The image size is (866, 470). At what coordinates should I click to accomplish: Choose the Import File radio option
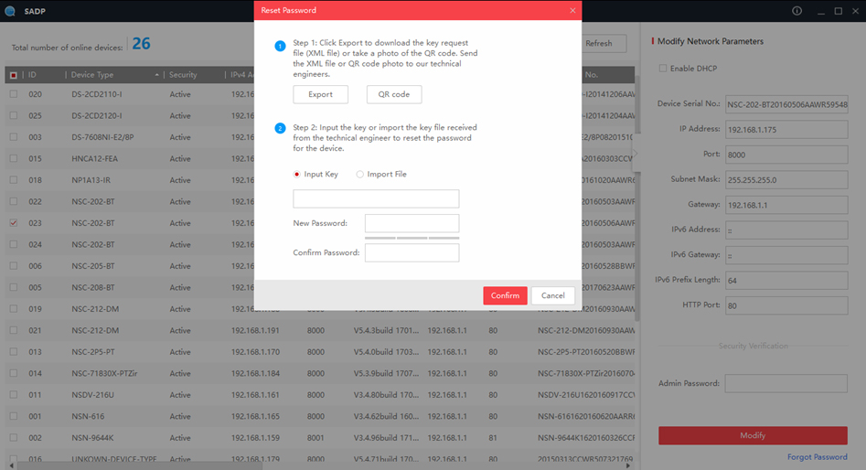[x=359, y=174]
